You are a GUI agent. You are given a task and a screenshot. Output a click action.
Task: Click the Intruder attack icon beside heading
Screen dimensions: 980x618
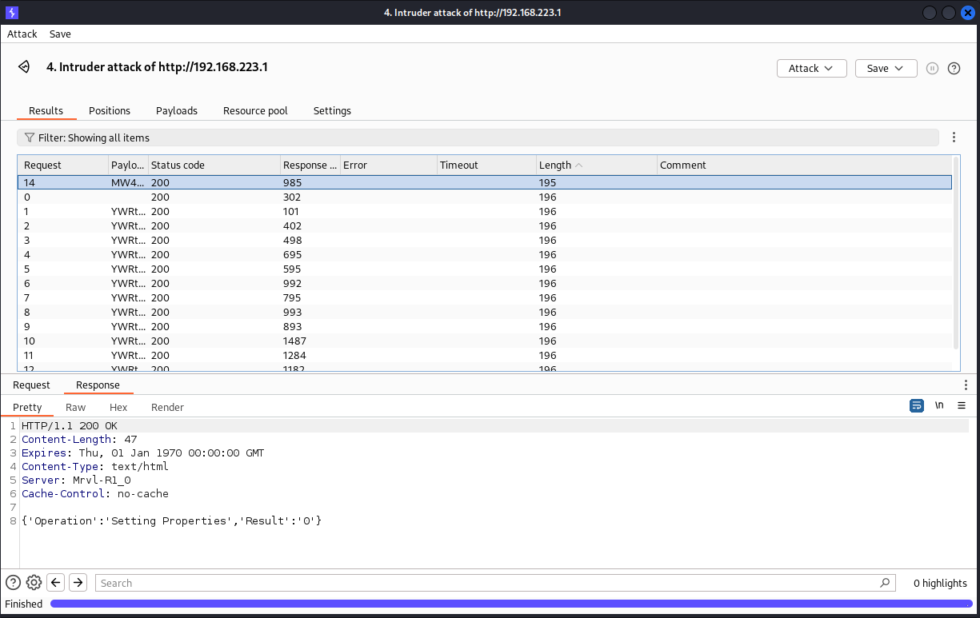[25, 67]
